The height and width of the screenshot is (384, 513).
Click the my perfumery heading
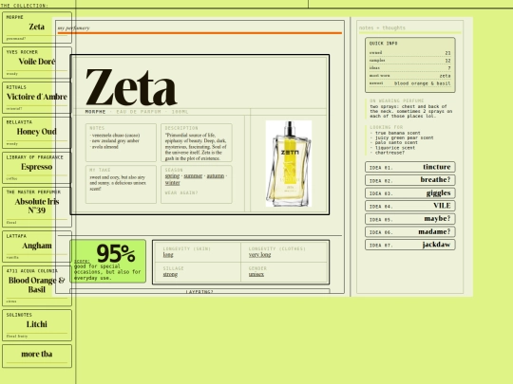click(73, 27)
